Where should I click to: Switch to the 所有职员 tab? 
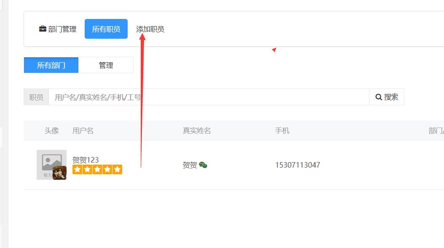pos(106,29)
